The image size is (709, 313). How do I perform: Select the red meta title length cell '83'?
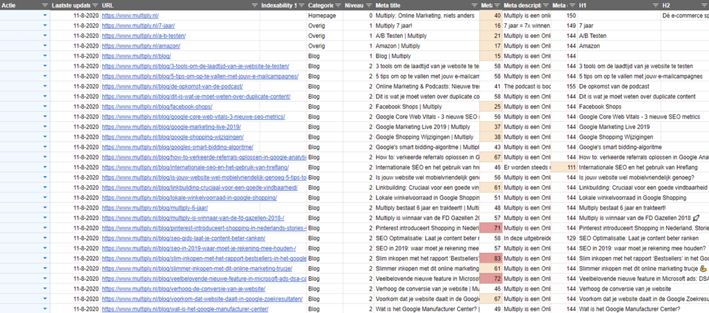coord(491,258)
